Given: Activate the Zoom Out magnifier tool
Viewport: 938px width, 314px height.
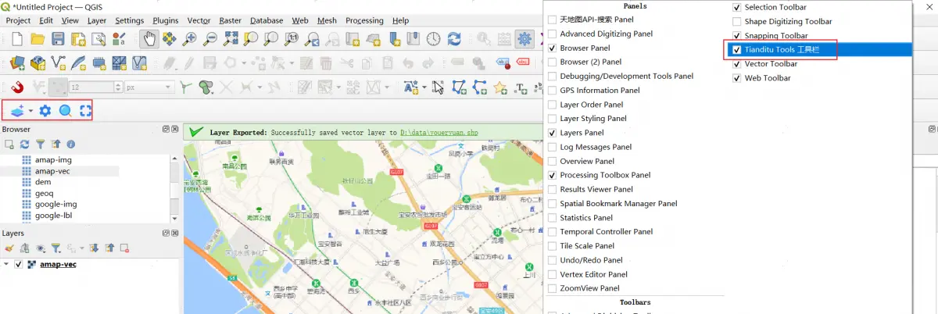Looking at the screenshot, I should coord(209,39).
